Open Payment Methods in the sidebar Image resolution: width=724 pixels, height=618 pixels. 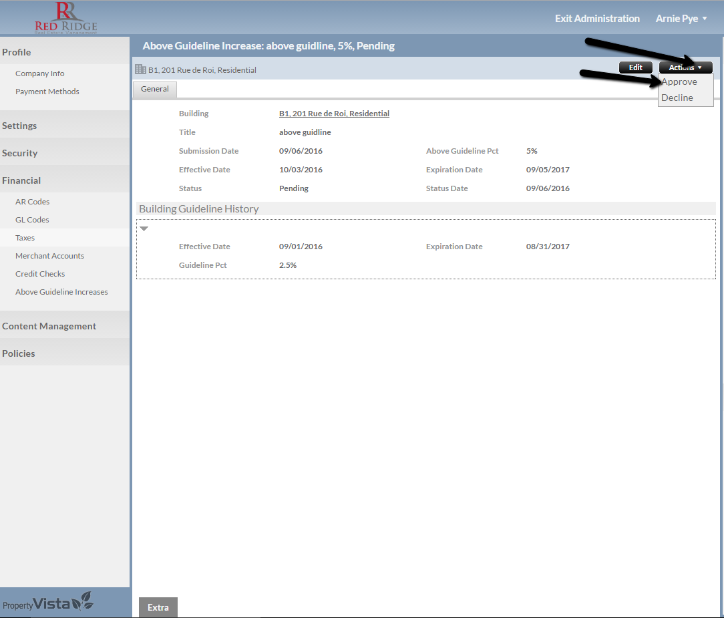(47, 92)
